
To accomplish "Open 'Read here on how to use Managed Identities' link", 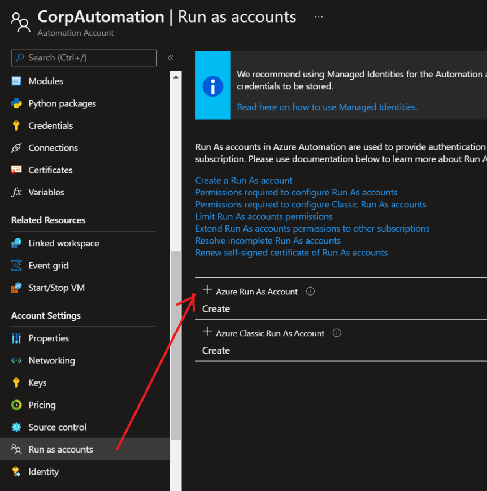I will pos(327,107).
